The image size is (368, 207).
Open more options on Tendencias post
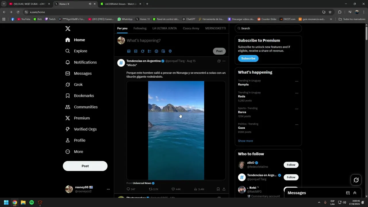[x=224, y=61]
